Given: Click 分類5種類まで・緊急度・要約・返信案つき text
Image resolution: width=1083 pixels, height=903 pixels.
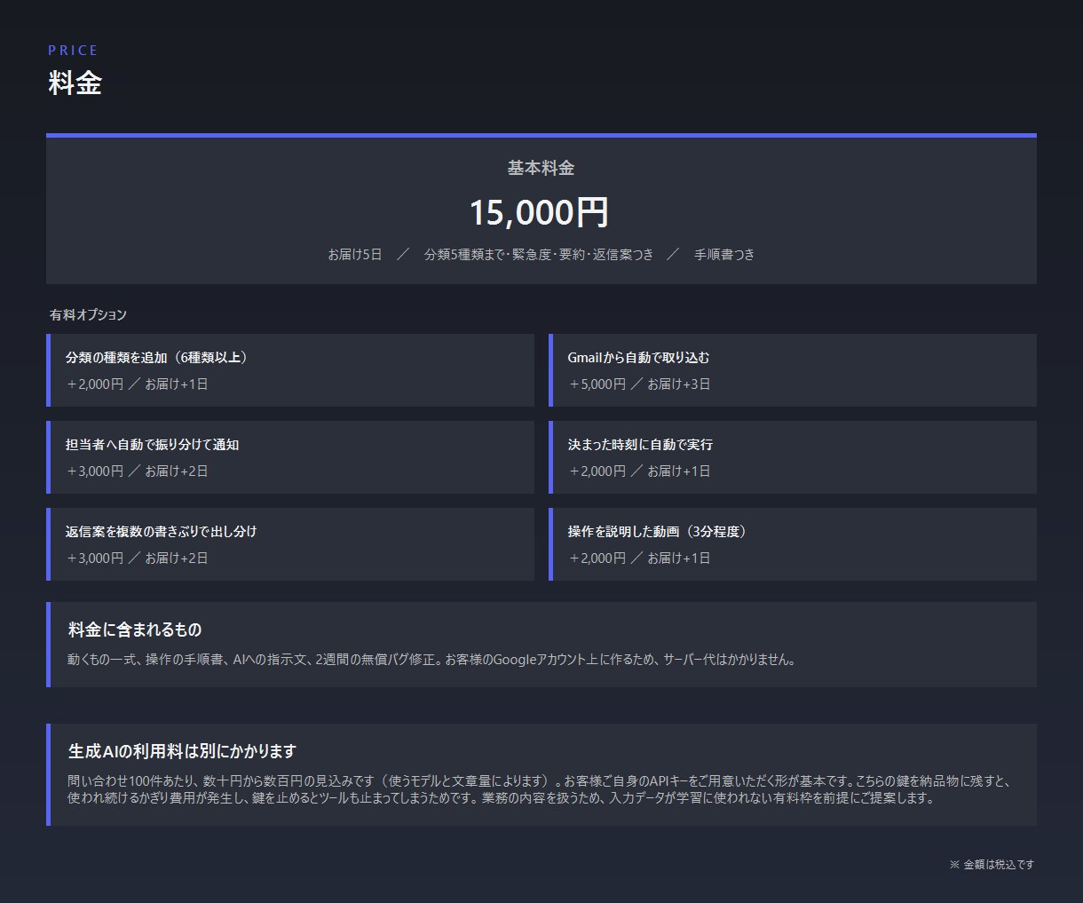Looking at the screenshot, I should pyautogui.click(x=539, y=255).
